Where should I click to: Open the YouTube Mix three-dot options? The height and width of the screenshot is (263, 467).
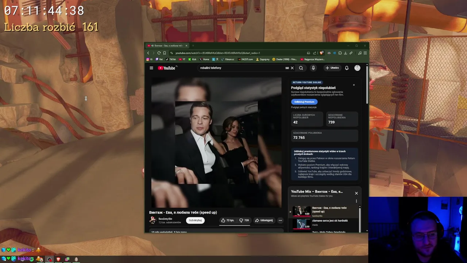point(356,201)
